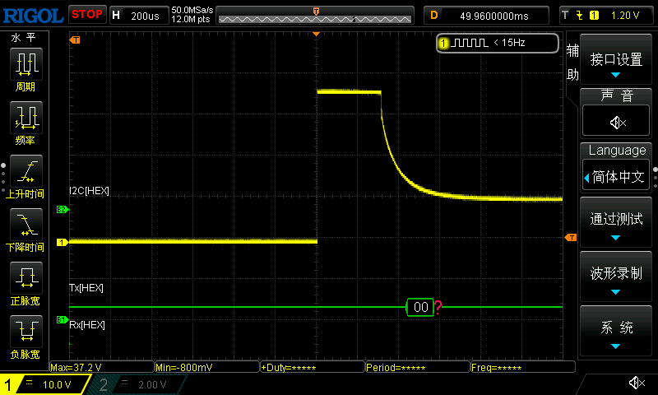The height and width of the screenshot is (395, 658).
Task: Click the 12.0M pts memory depth readout
Action: 191,19
